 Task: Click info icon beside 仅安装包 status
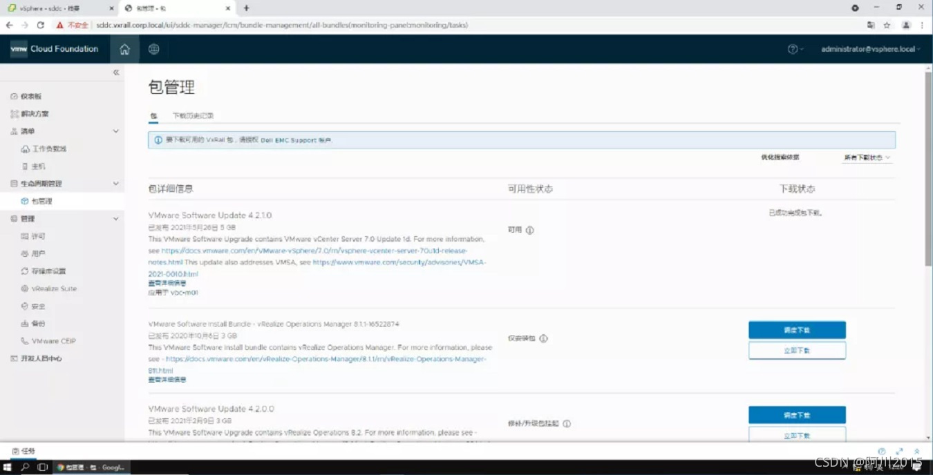pyautogui.click(x=544, y=338)
